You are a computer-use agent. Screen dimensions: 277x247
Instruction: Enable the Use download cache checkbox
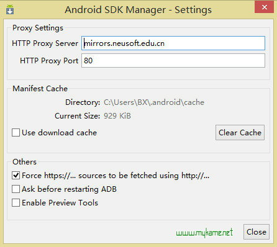[x=16, y=133]
